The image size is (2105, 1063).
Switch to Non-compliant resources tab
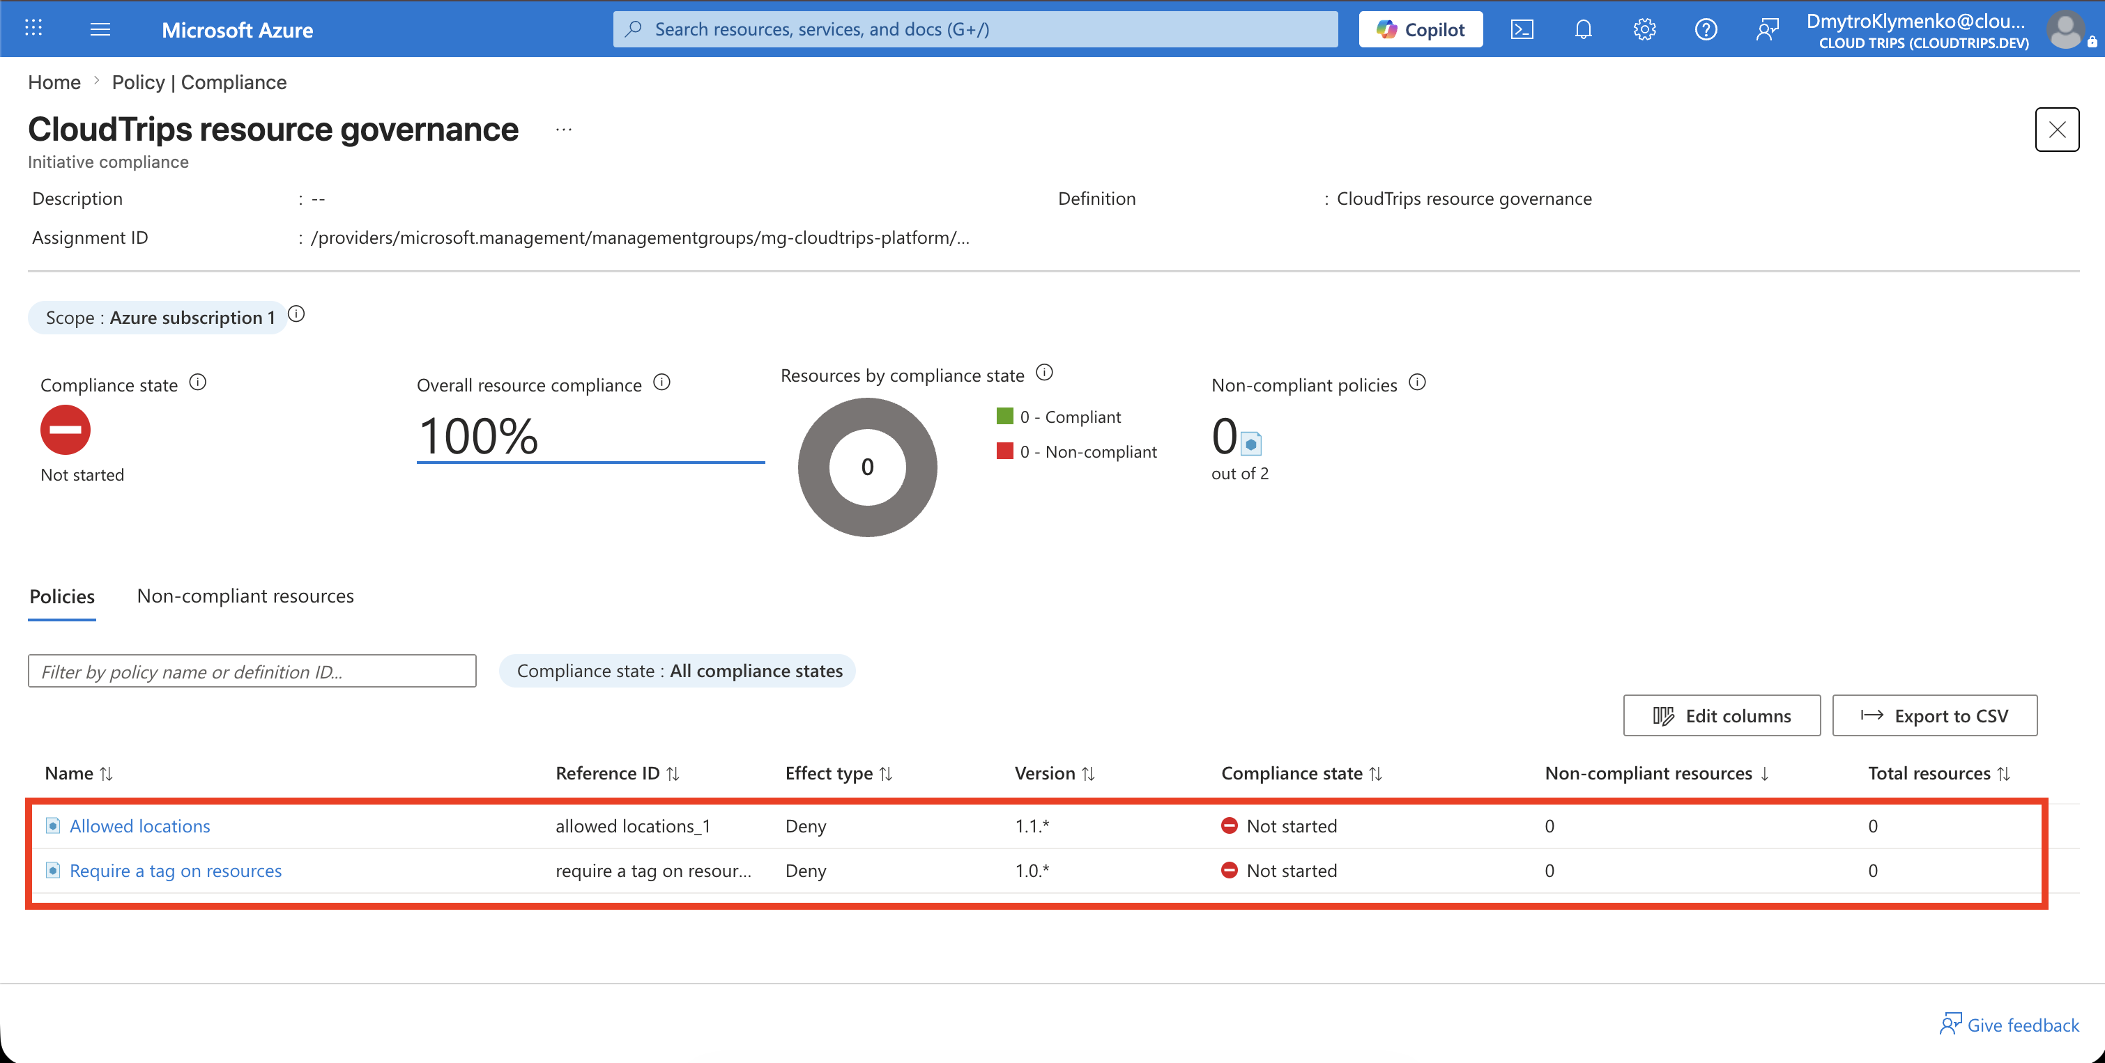point(245,596)
